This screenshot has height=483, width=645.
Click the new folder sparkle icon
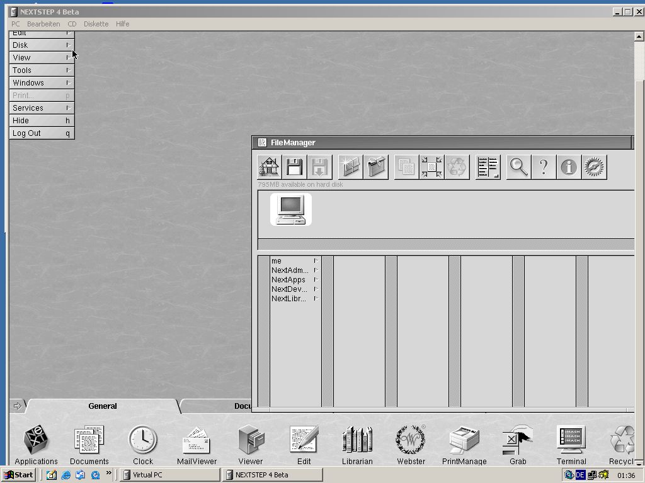click(x=350, y=167)
